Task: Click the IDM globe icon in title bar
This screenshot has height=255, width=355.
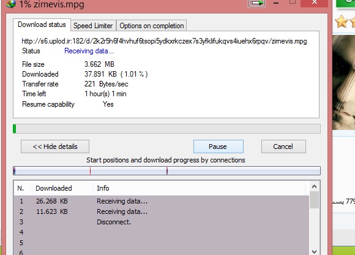Action: click(x=11, y=4)
